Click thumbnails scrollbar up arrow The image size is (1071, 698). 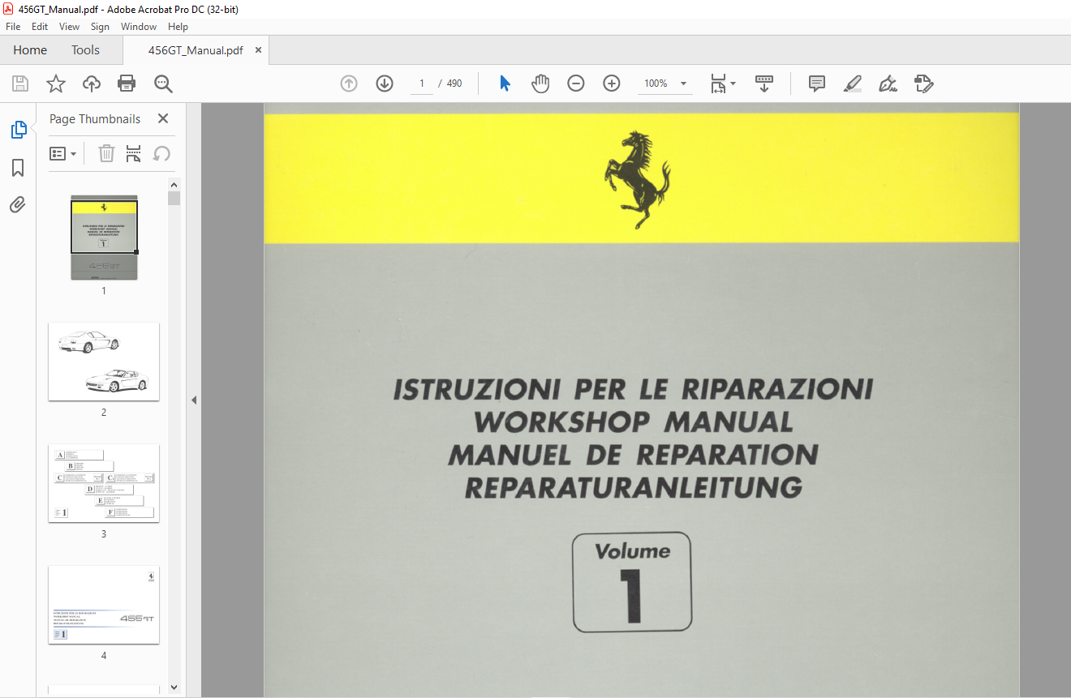click(174, 184)
